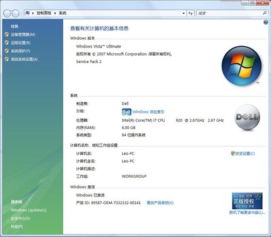Click the Intel(R) Core(TM) i7 CPU processor text
Viewport: 271px width, 237px height.
(x=143, y=120)
